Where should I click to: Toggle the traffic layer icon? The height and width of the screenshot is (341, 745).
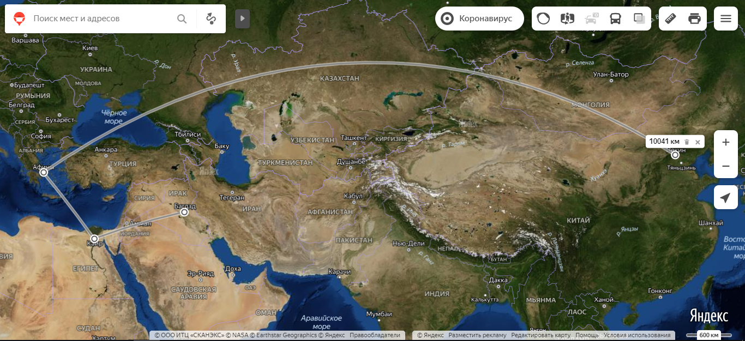pyautogui.click(x=543, y=19)
